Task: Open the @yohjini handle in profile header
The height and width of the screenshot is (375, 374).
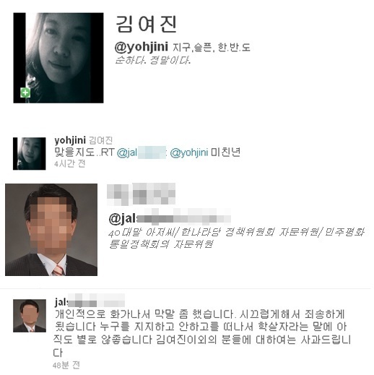Action: coord(142,47)
